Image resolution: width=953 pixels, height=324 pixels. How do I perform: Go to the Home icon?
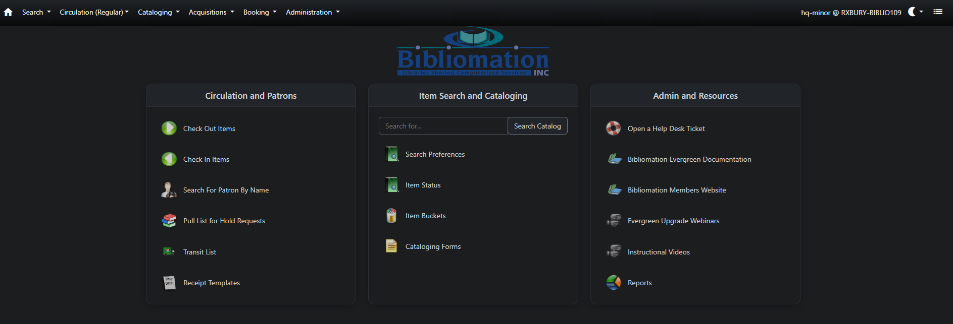[8, 12]
